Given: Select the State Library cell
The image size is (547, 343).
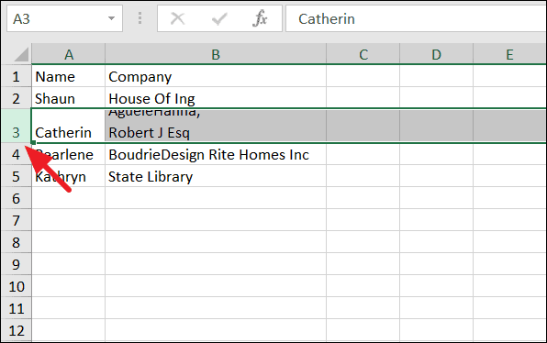Looking at the screenshot, I should pos(216,176).
